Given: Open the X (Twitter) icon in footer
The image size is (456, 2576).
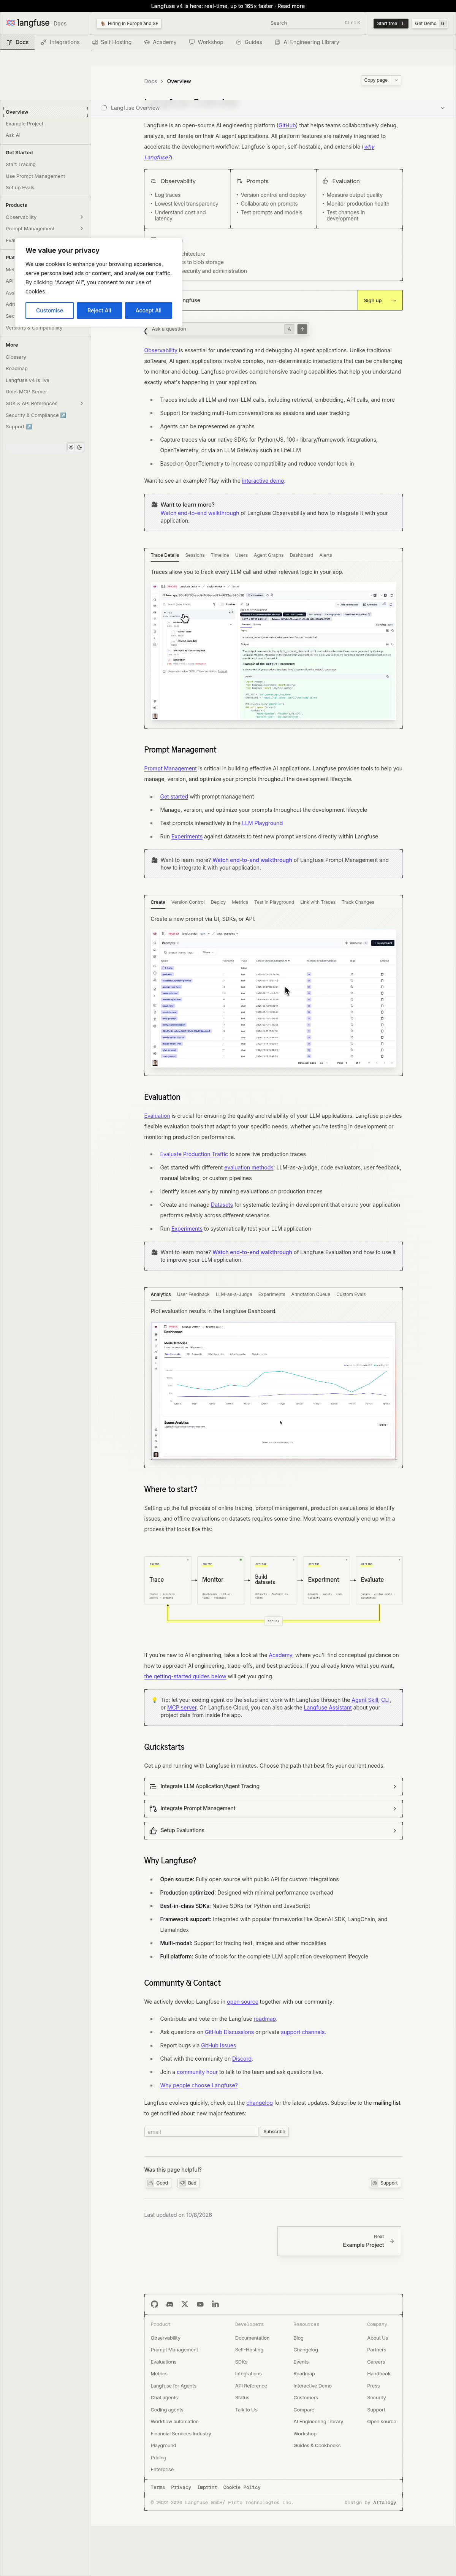Looking at the screenshot, I should [x=185, y=2304].
